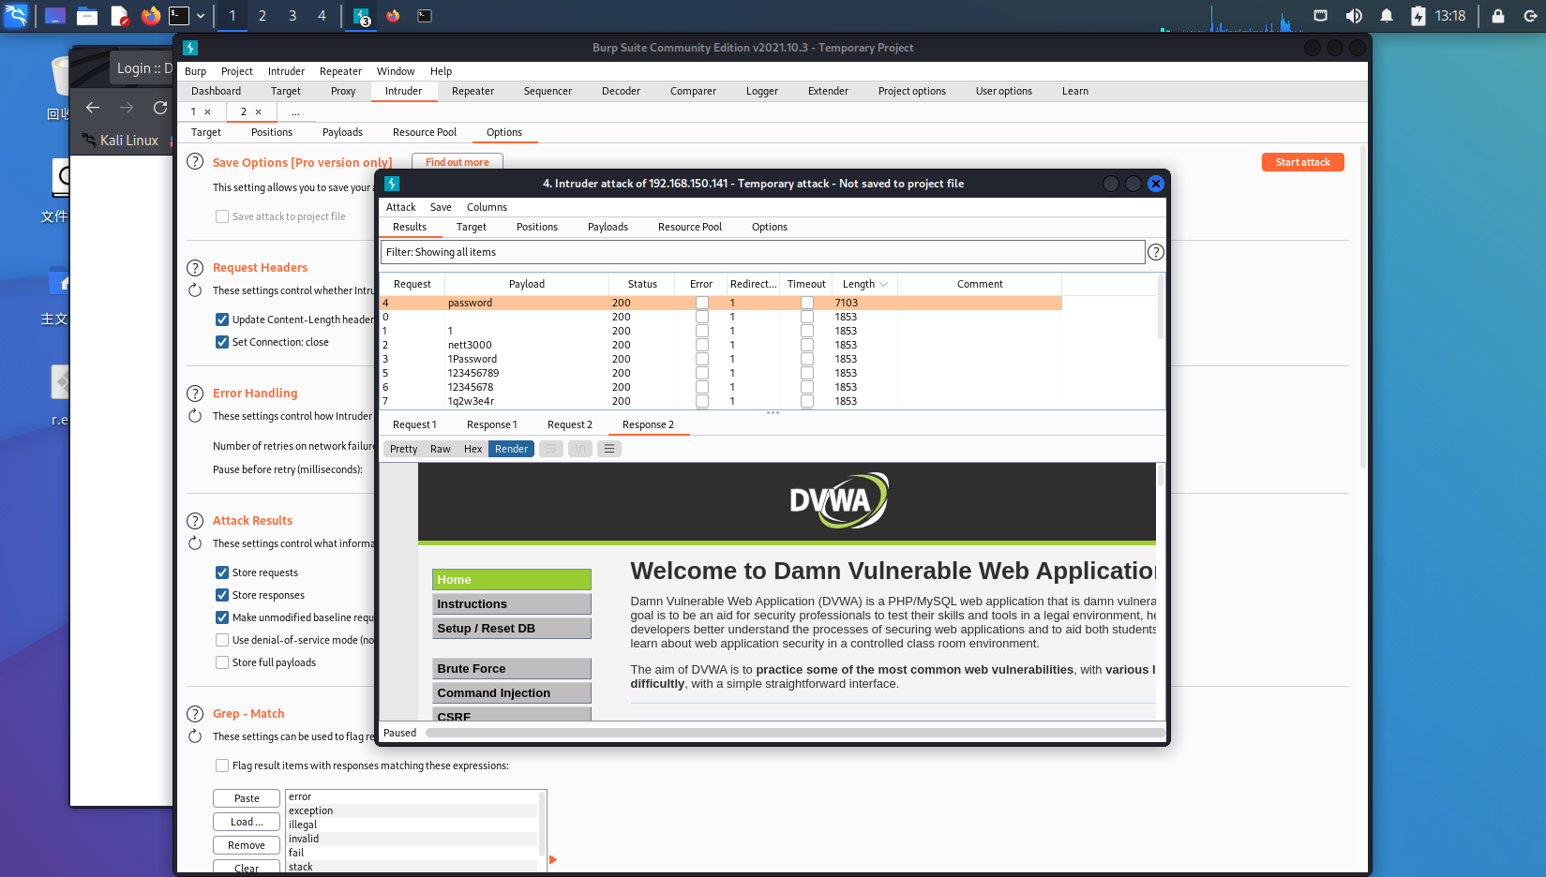This screenshot has width=1546, height=877.
Task: Switch response view to Pretty
Action: [404, 449]
